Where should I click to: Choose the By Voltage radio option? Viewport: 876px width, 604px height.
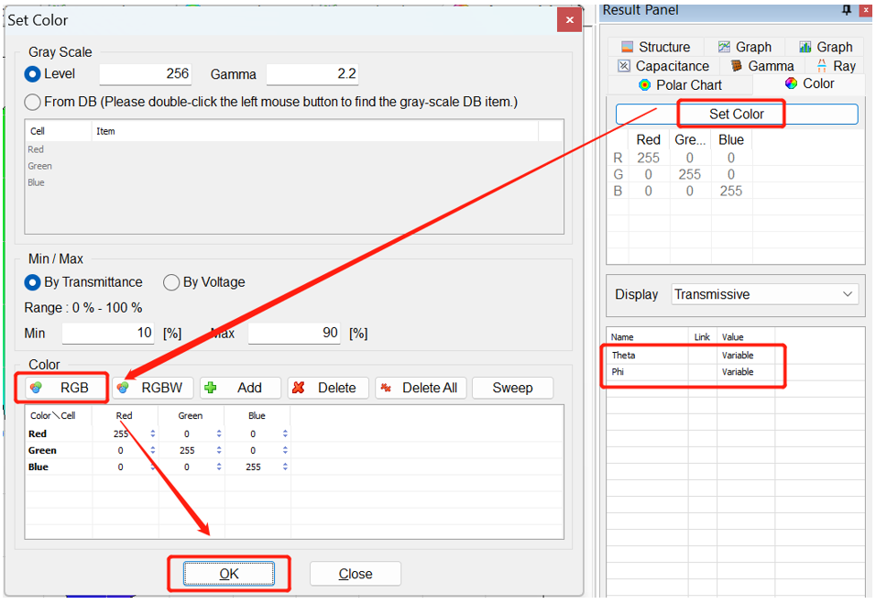170,282
